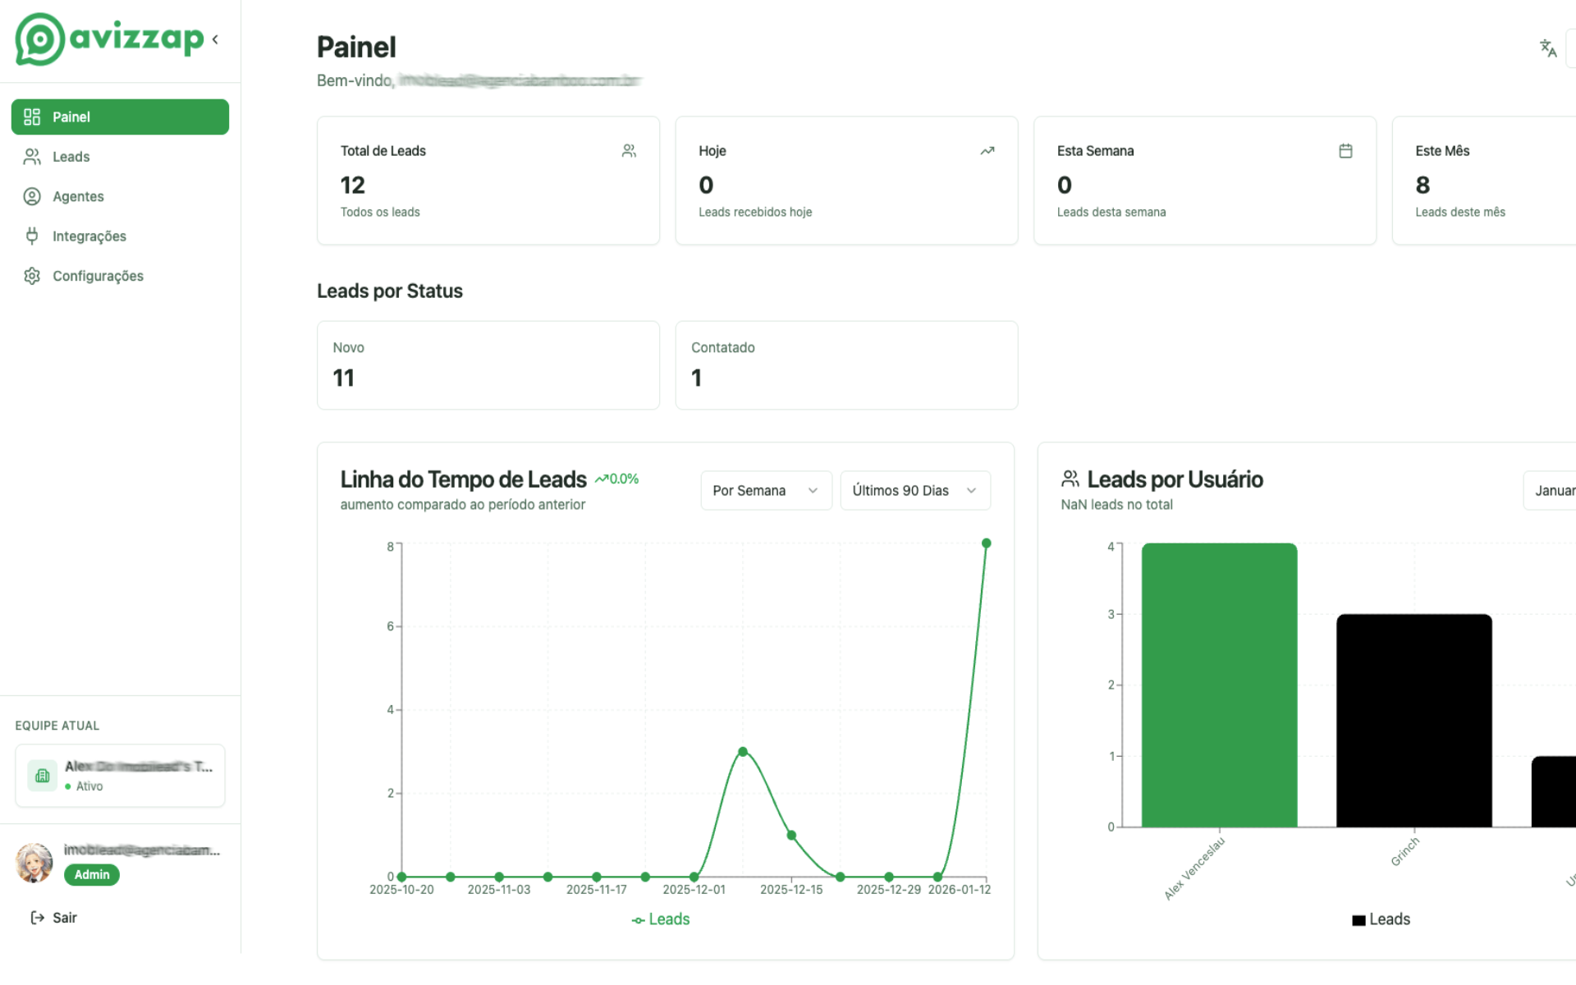This screenshot has height=985, width=1576.
Task: Click the trend arrow icon on Hoje card
Action: (x=987, y=151)
